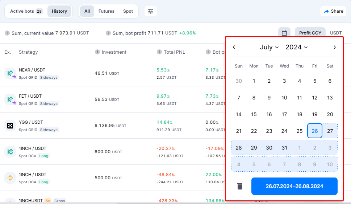The width and height of the screenshot is (351, 204).
Task: Select July 15 in the calendar
Action: (254, 114)
